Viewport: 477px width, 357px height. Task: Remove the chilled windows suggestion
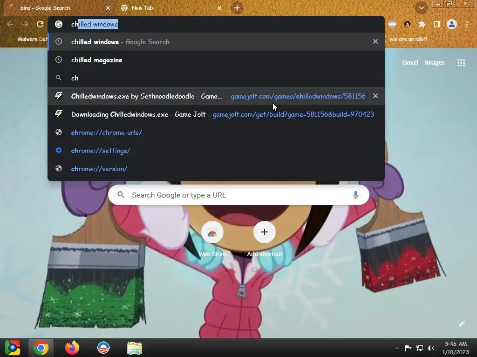375,41
